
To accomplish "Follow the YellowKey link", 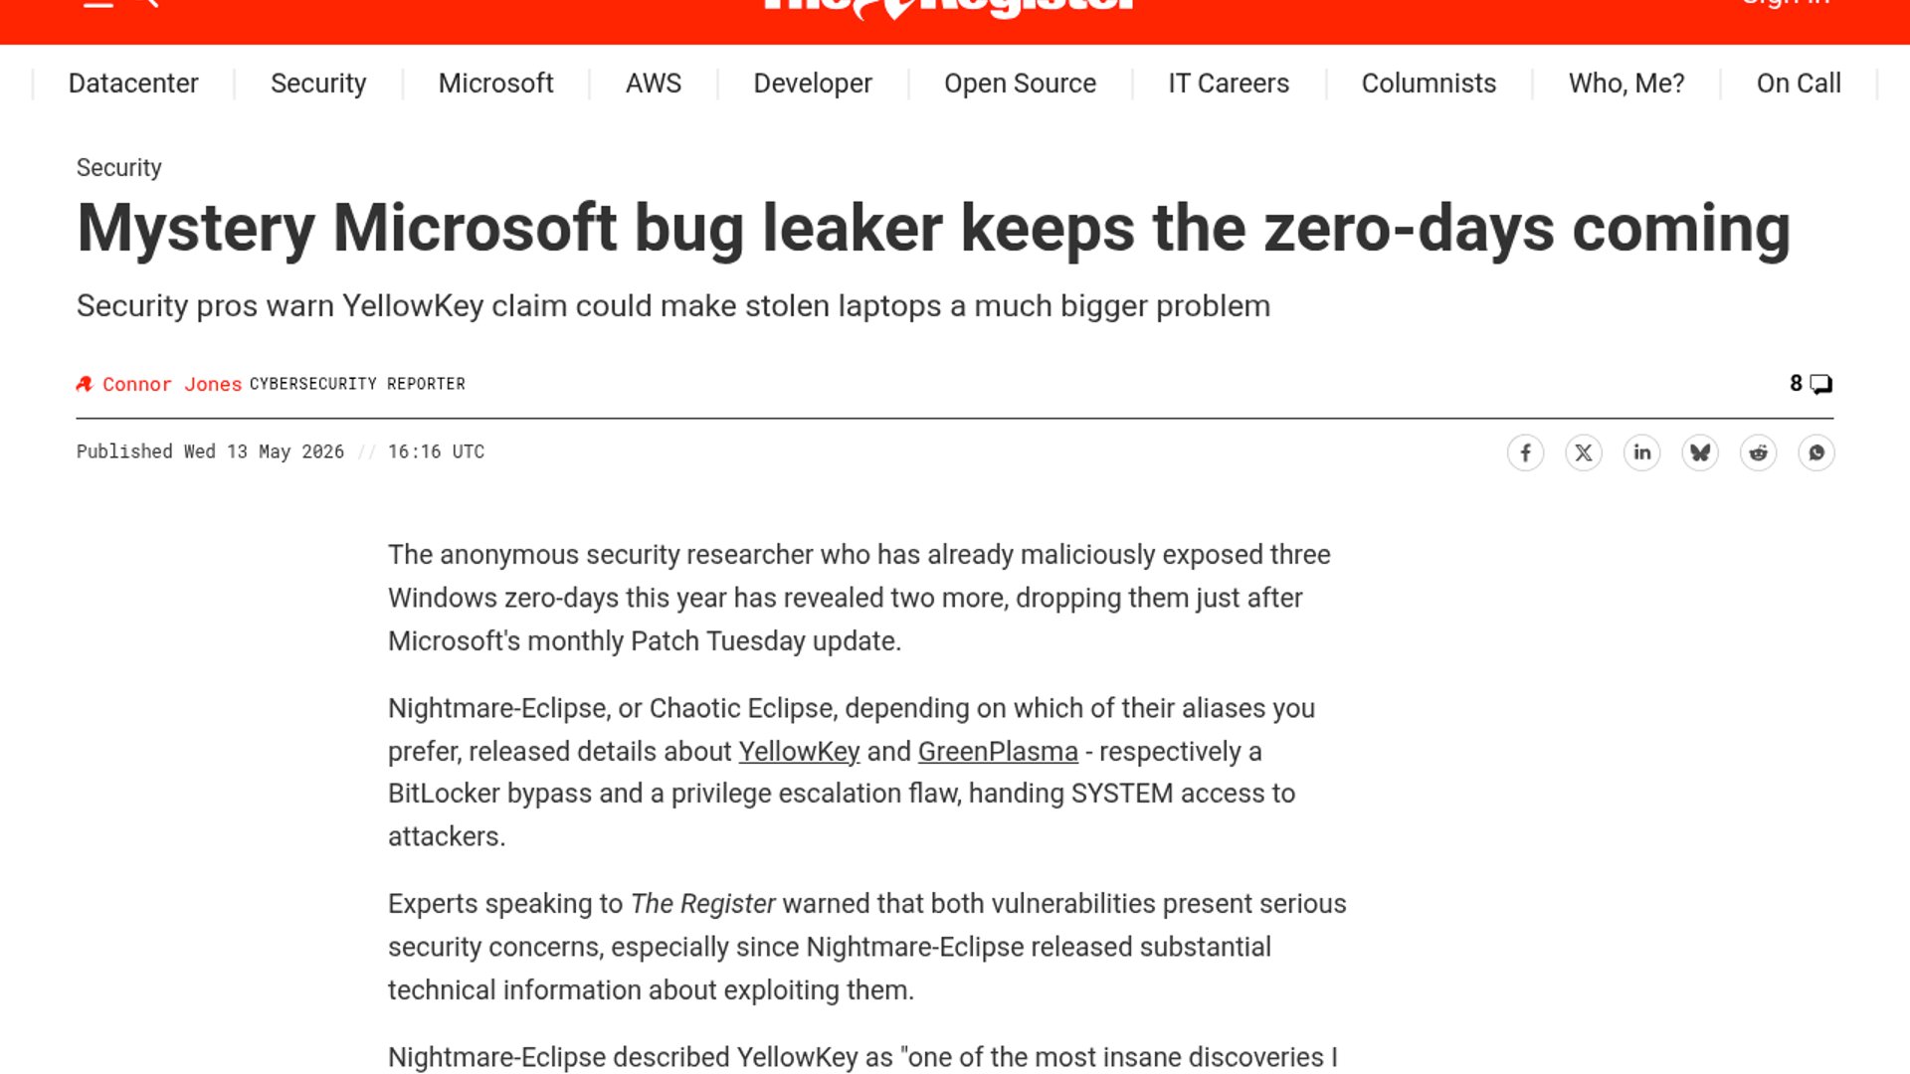I will (x=799, y=752).
